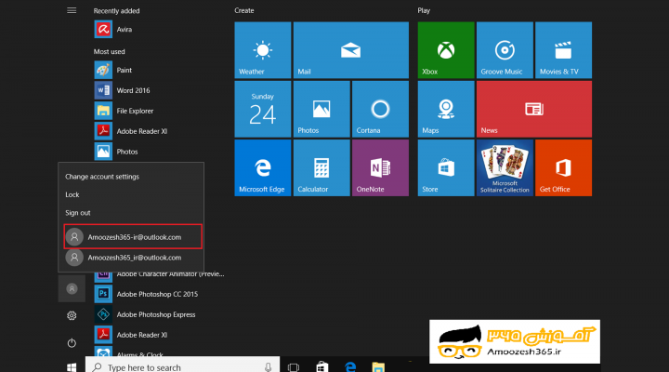Click the Play group header

(x=424, y=10)
